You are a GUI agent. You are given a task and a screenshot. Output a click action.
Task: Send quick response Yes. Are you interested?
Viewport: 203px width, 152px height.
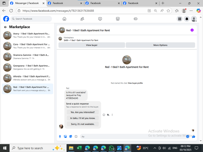click(x=83, y=112)
